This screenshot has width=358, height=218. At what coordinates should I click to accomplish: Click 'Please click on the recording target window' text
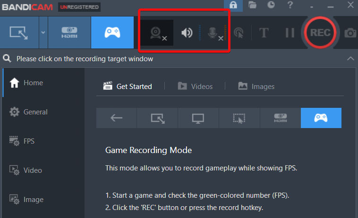tap(85, 59)
